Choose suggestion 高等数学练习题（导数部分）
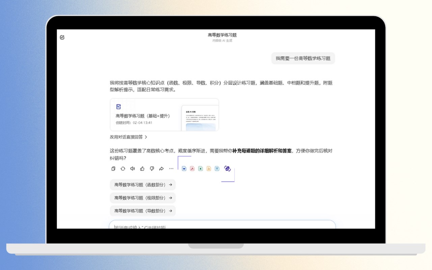432x270 pixels. coord(143,211)
